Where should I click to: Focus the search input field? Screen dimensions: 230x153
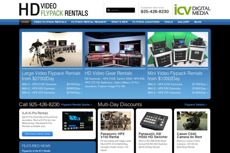click(x=120, y=10)
